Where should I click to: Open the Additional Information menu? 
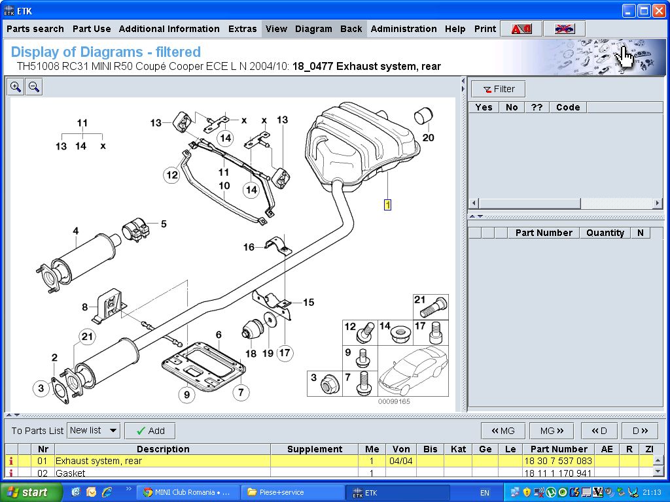(x=169, y=29)
